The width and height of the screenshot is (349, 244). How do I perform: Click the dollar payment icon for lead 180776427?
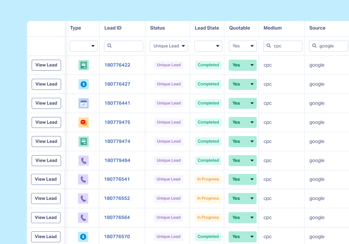[83, 84]
